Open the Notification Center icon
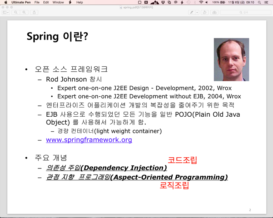Screen dimensions: 273x218 pos(266,2)
